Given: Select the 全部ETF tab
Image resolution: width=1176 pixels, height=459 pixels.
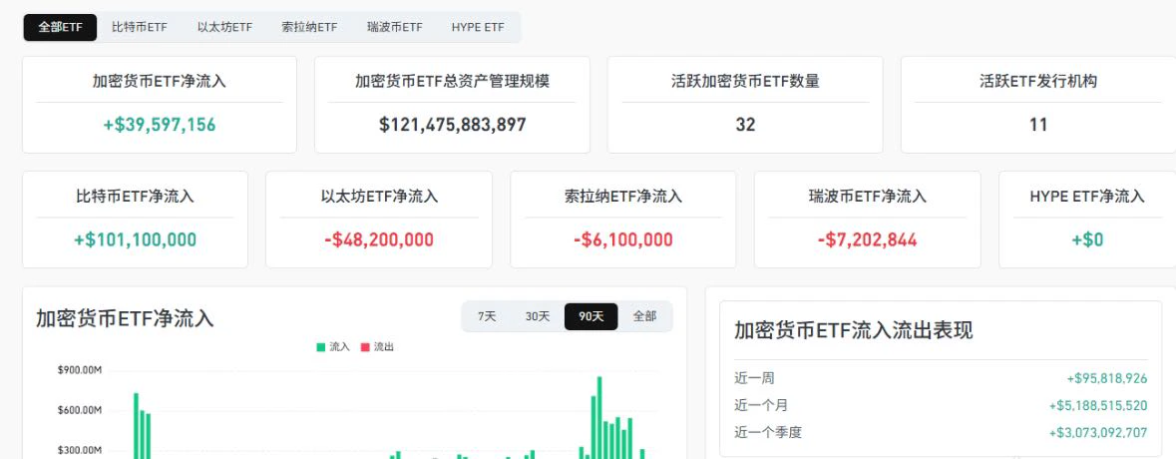Looking at the screenshot, I should 60,27.
